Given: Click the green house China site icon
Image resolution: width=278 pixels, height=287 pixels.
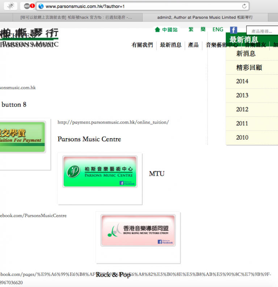Looking at the screenshot, I should 157,30.
